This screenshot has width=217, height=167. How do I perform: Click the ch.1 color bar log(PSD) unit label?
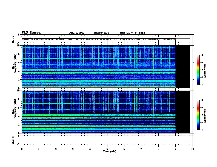tap(205, 71)
